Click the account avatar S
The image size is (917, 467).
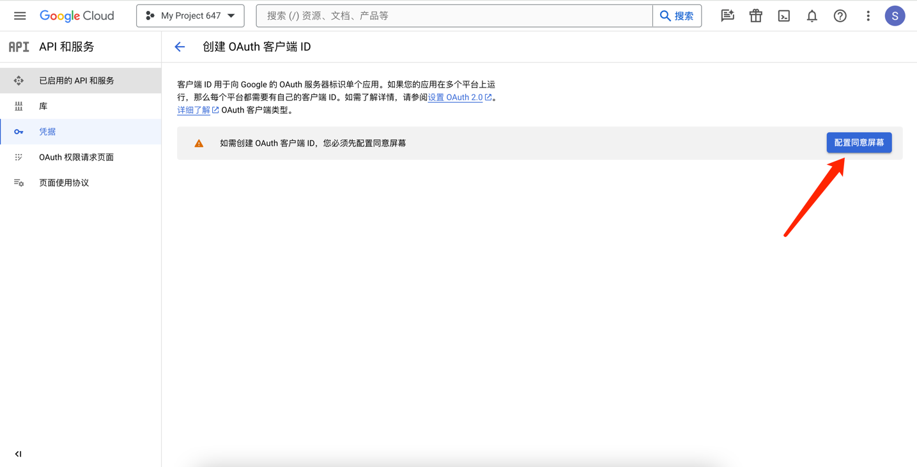[895, 15]
